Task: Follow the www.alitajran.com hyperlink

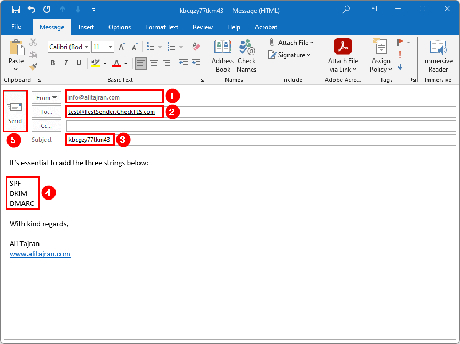Action: tap(40, 254)
